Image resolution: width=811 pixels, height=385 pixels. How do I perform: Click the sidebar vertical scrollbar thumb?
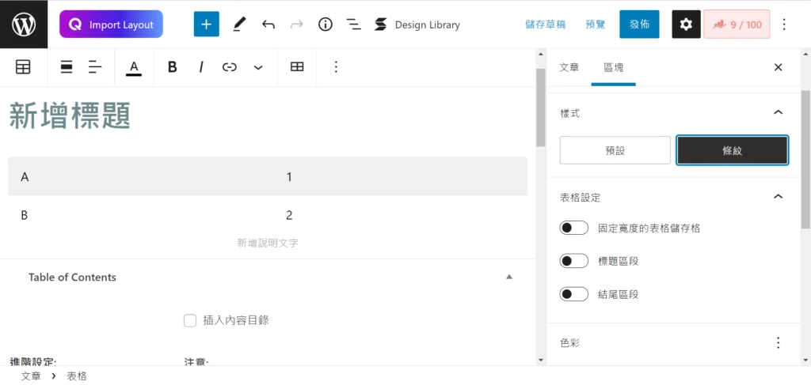(x=805, y=158)
